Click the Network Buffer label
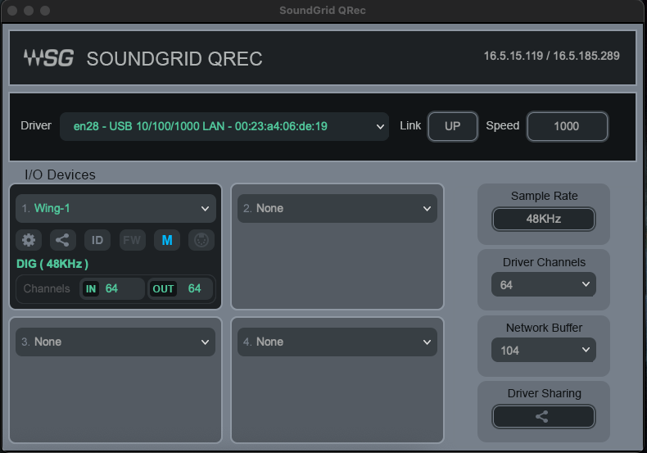This screenshot has height=453, width=647. click(x=544, y=328)
